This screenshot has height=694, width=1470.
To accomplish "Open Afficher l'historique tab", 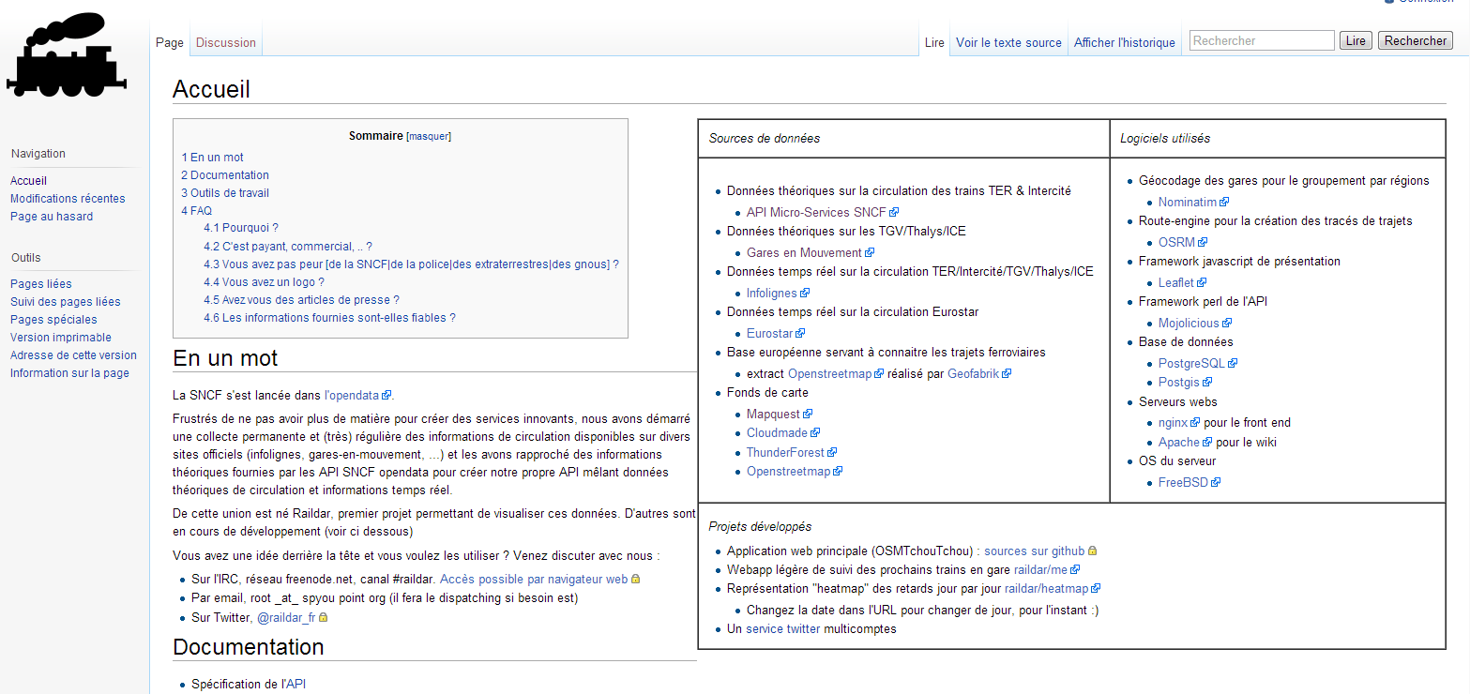I will [x=1125, y=42].
